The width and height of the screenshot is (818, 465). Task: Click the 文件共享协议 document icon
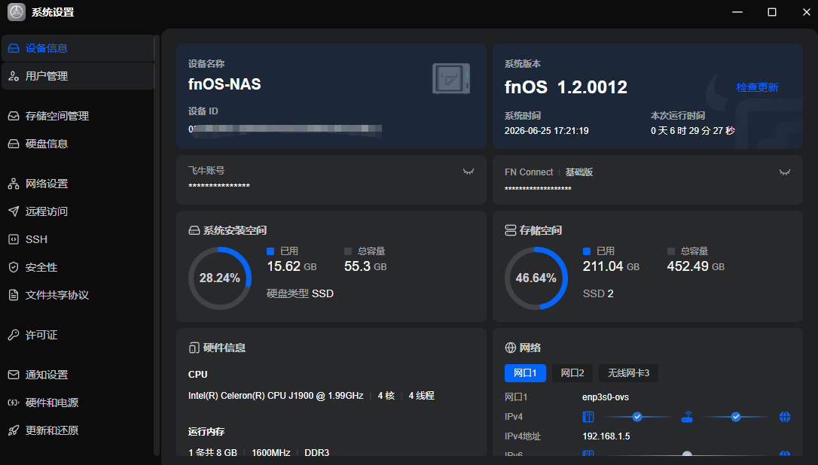[14, 295]
